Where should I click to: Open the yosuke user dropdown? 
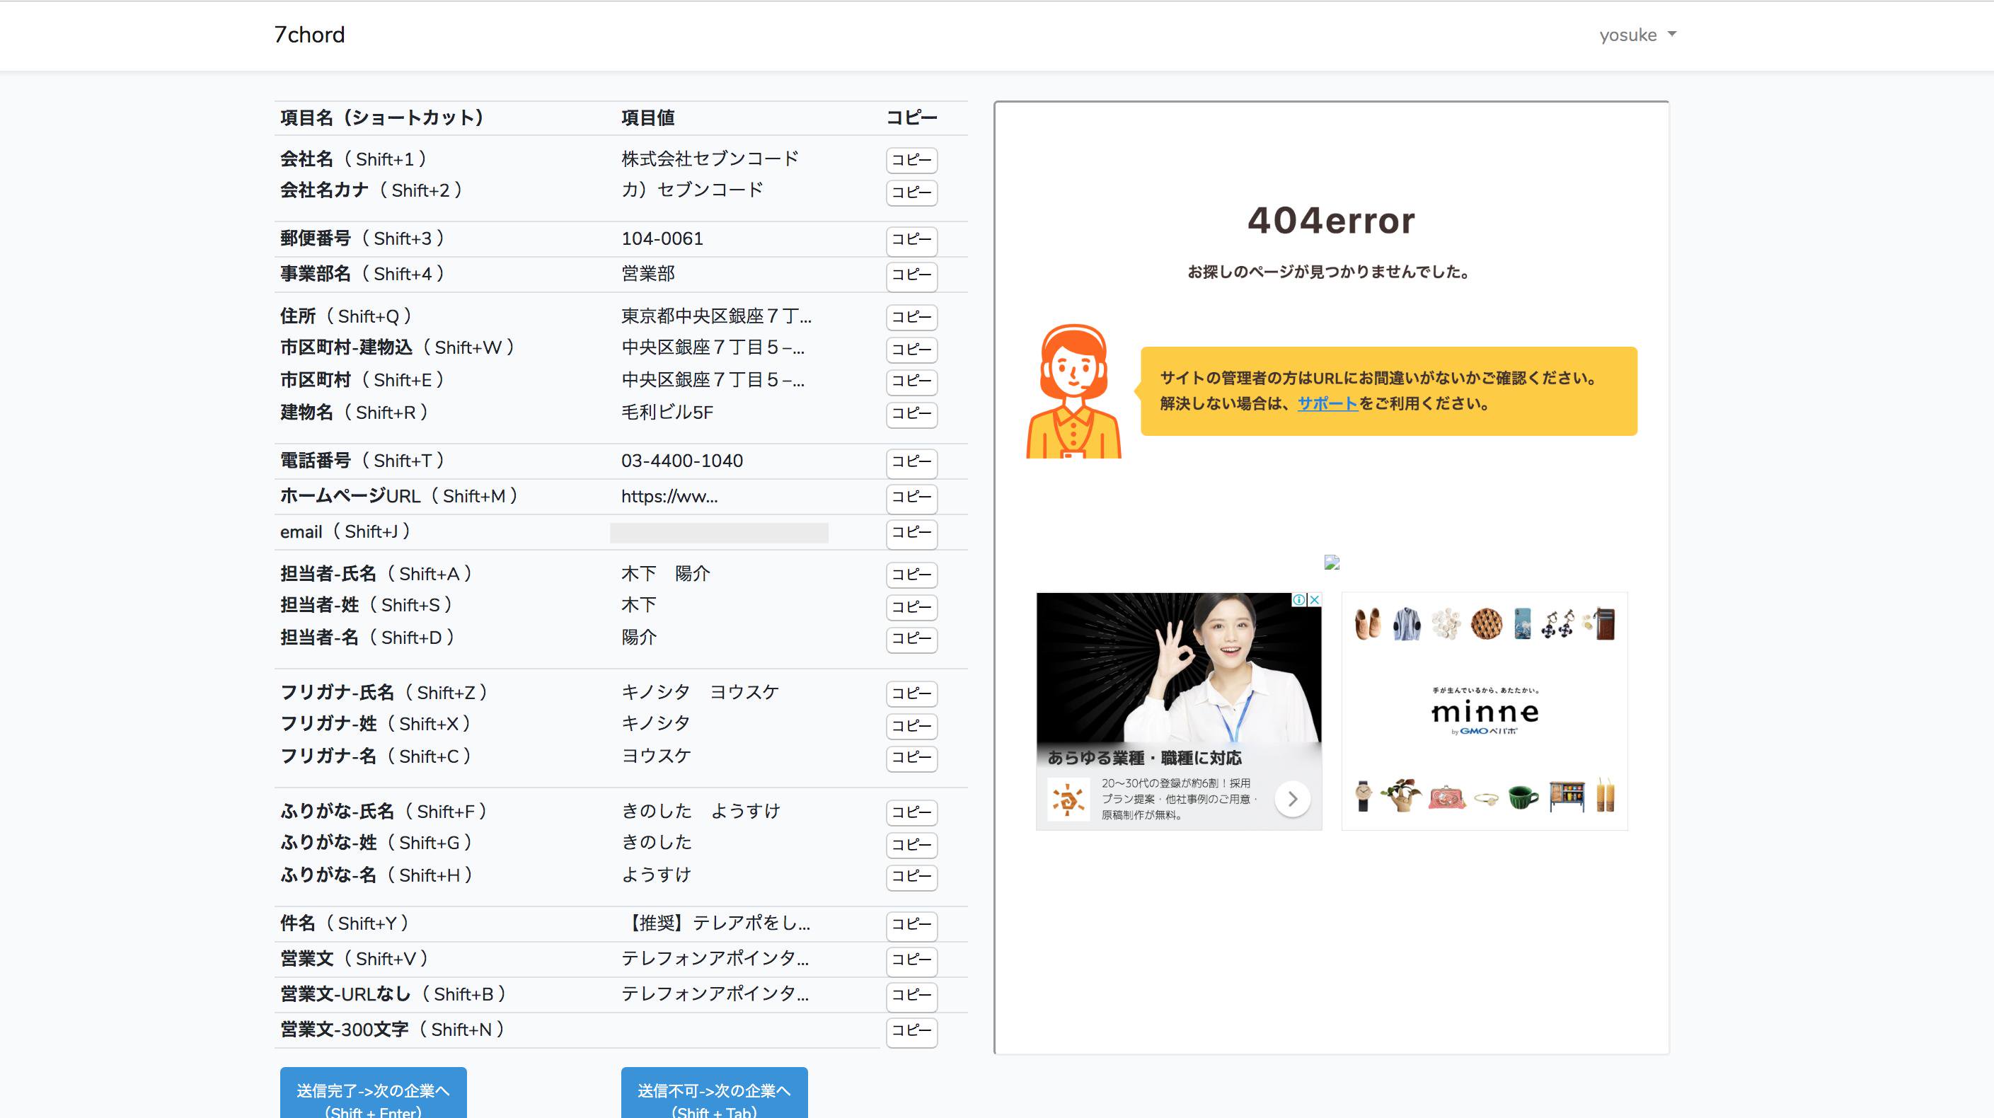1637,35
